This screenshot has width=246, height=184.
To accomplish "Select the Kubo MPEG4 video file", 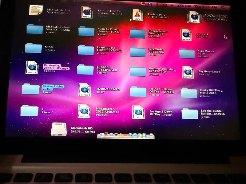I will coord(87,13).
